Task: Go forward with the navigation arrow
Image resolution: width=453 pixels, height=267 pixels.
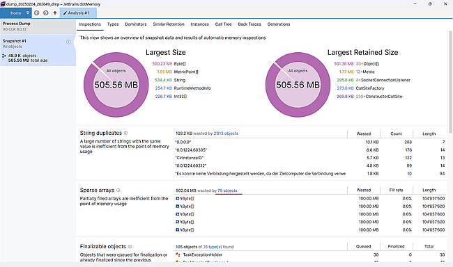Action: 45,13
